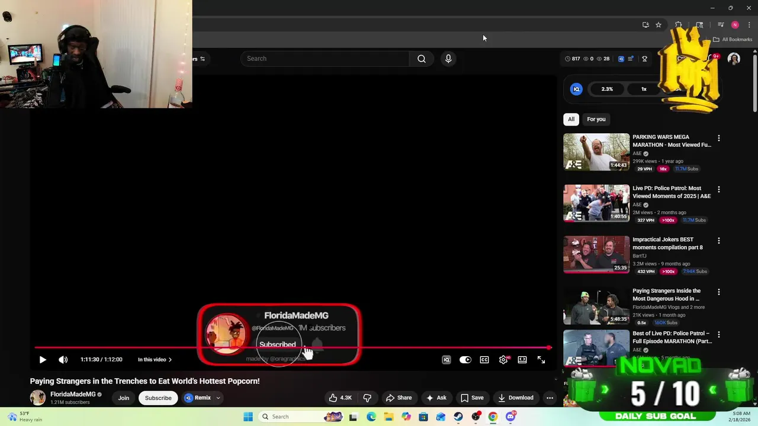Bookmark this page with star icon
Image resolution: width=758 pixels, height=426 pixels.
(658, 25)
